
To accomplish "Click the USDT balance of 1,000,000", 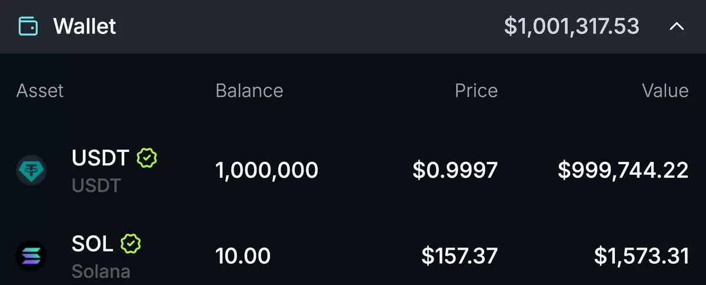I will point(267,171).
